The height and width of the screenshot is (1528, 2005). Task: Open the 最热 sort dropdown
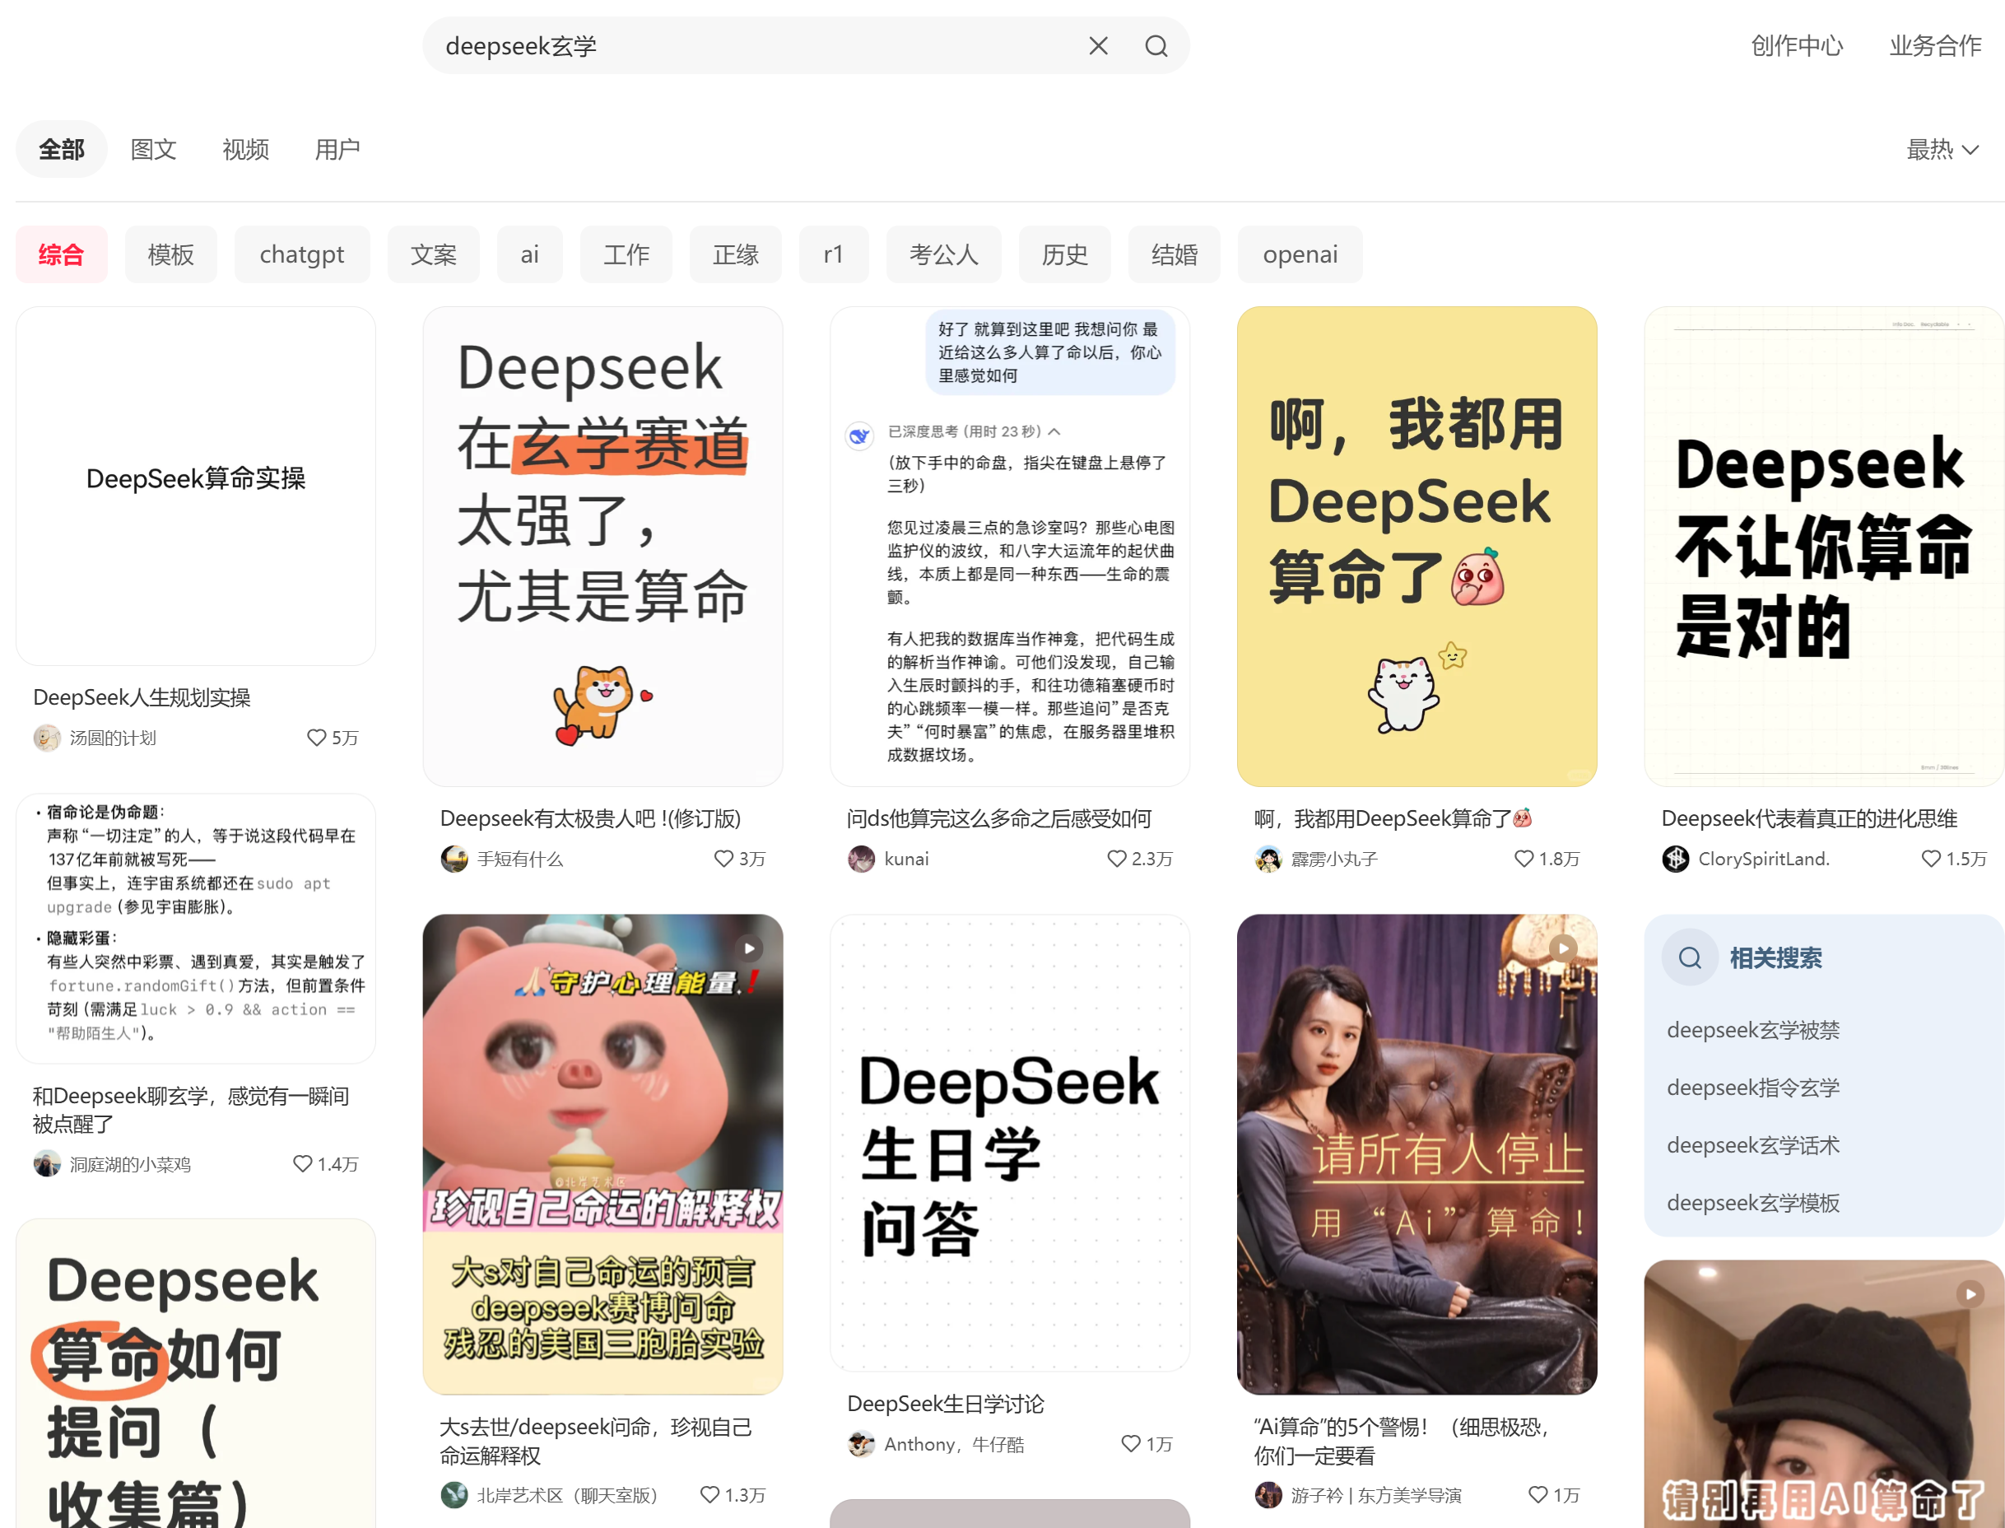(1942, 149)
